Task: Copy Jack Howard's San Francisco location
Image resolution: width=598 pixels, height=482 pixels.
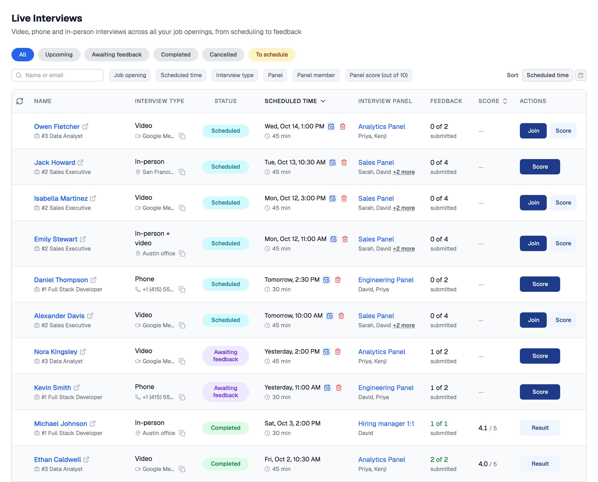Action: pyautogui.click(x=182, y=172)
